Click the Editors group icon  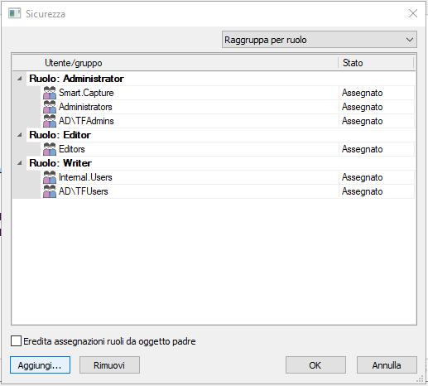[x=50, y=149]
